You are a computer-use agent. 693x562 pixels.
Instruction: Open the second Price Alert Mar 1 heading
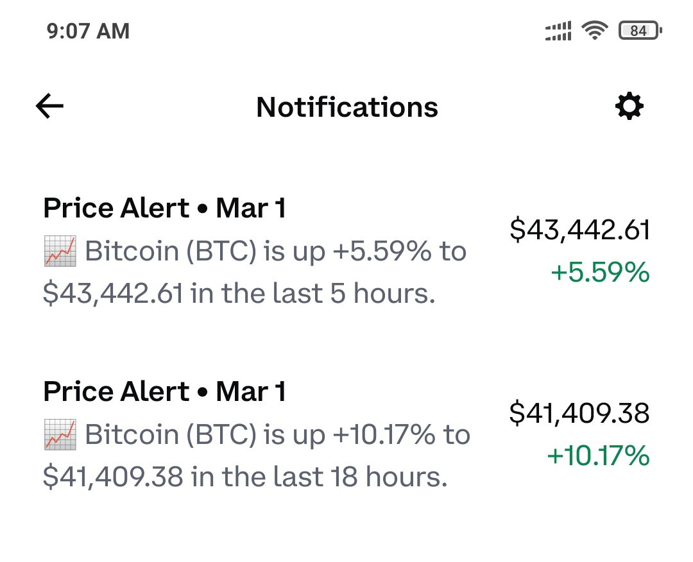164,391
